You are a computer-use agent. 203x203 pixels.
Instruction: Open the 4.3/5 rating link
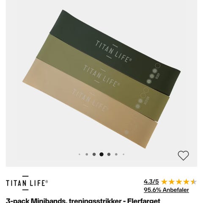click(151, 181)
